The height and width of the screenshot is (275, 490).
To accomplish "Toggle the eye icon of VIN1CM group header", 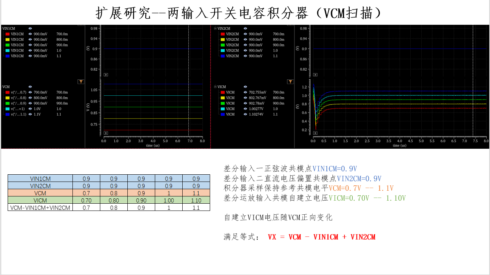I will click(30, 29).
